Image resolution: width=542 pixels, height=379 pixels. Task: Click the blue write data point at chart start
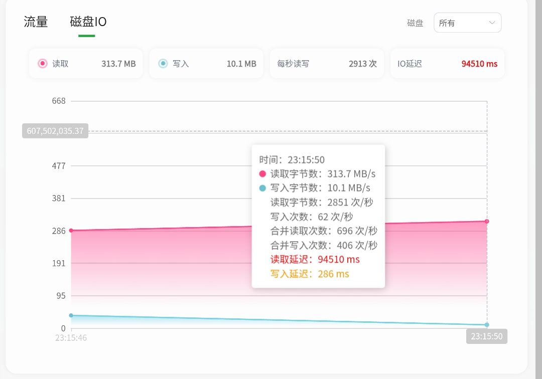coord(71,315)
